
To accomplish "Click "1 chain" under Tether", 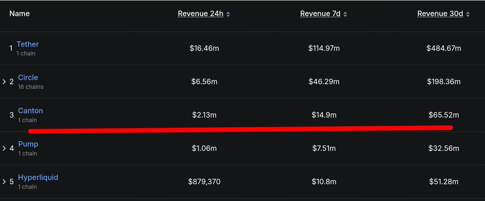I will pyautogui.click(x=26, y=54).
